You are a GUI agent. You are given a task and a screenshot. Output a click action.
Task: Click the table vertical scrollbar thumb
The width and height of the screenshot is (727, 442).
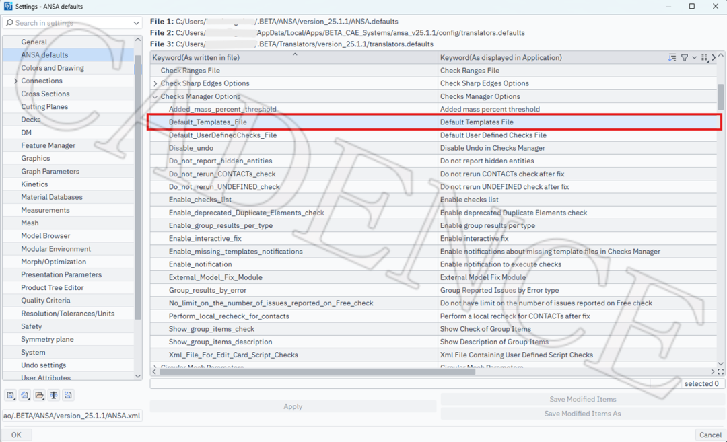pos(720,97)
